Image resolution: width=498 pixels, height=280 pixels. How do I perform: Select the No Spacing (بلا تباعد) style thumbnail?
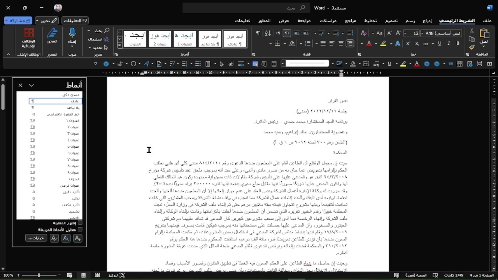point(210,39)
